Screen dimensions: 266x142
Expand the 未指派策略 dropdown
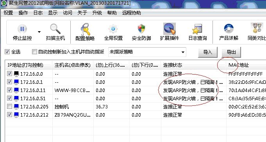coord(183,52)
